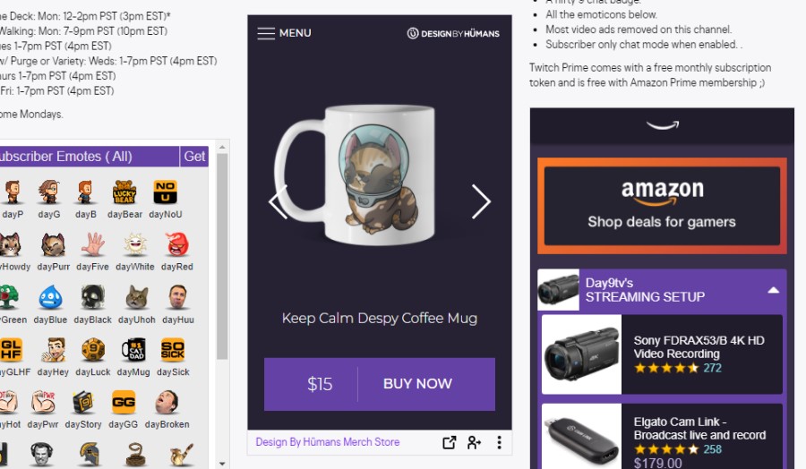Collapse Day9tv's Streaming Setup section

(773, 290)
